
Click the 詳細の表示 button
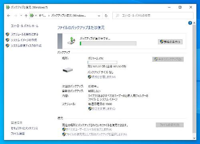[170, 42]
